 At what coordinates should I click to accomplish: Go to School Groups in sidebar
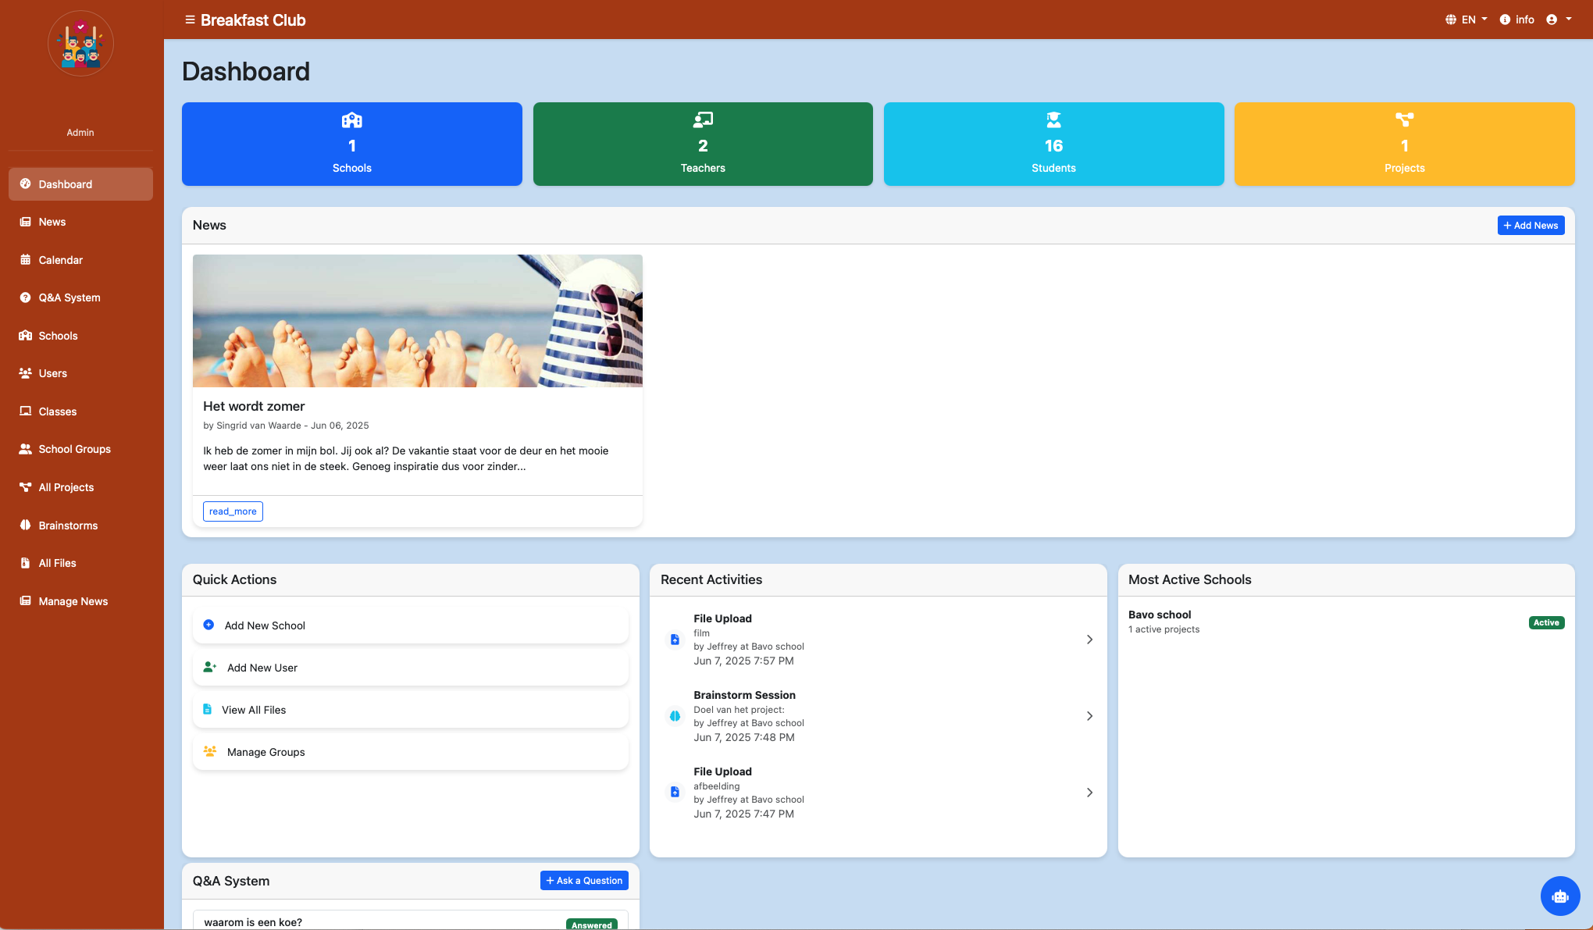(x=74, y=449)
